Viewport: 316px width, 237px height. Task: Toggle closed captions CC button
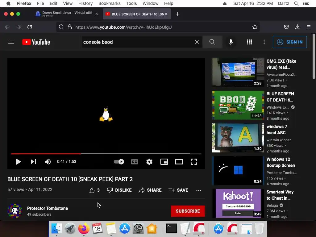click(135, 162)
